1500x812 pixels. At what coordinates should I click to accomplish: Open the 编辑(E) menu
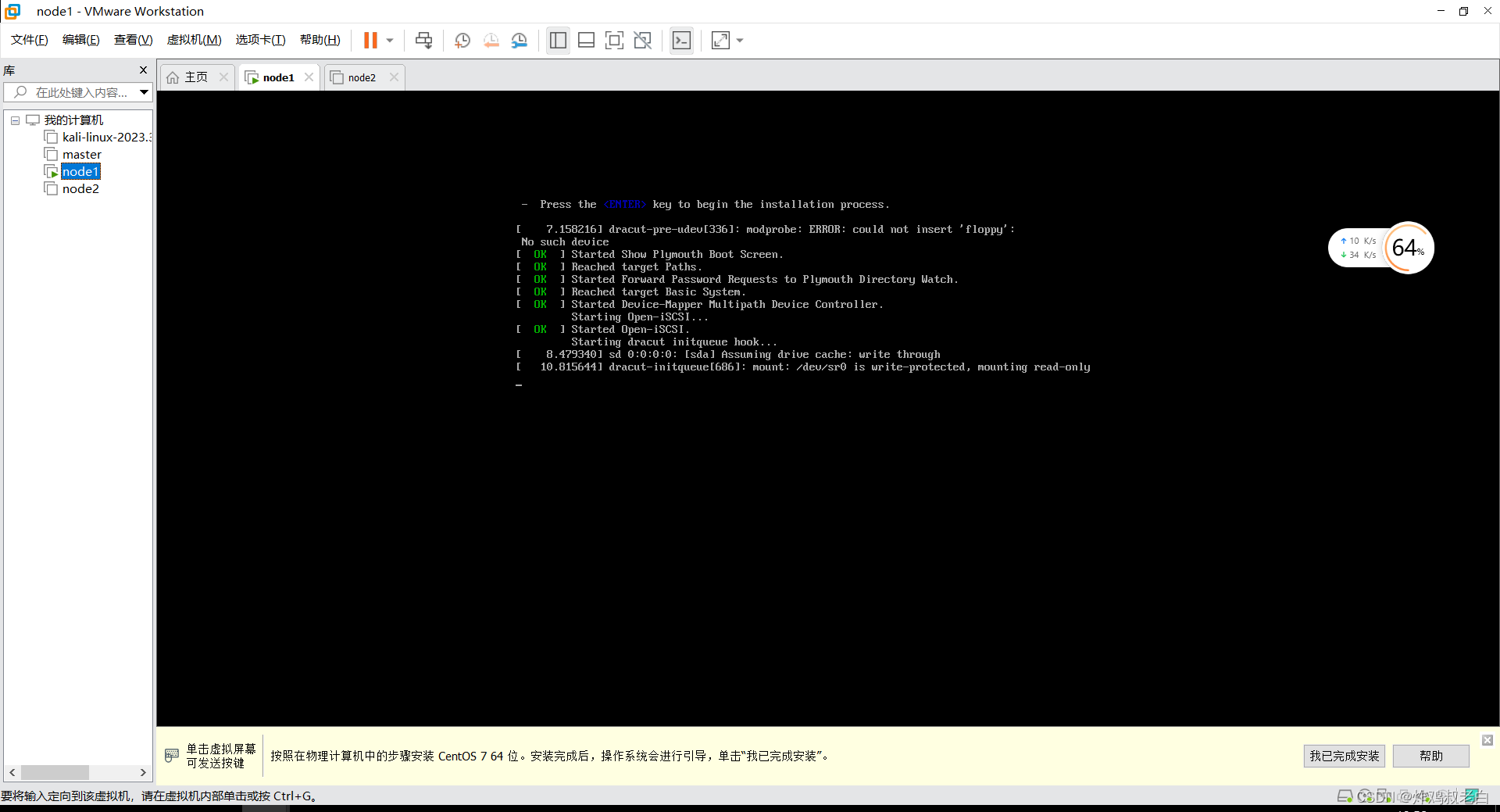pyautogui.click(x=81, y=40)
